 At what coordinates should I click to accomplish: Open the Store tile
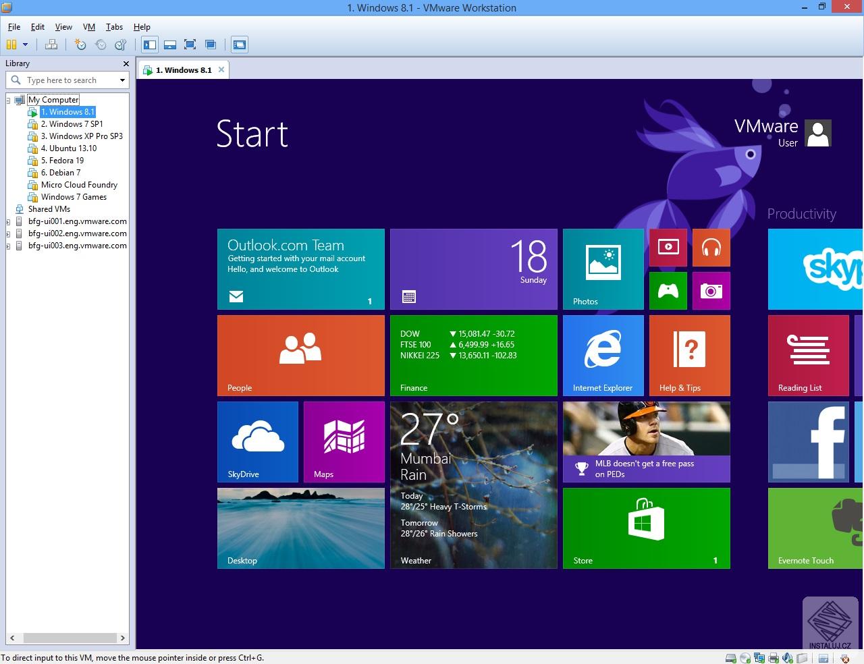point(647,528)
